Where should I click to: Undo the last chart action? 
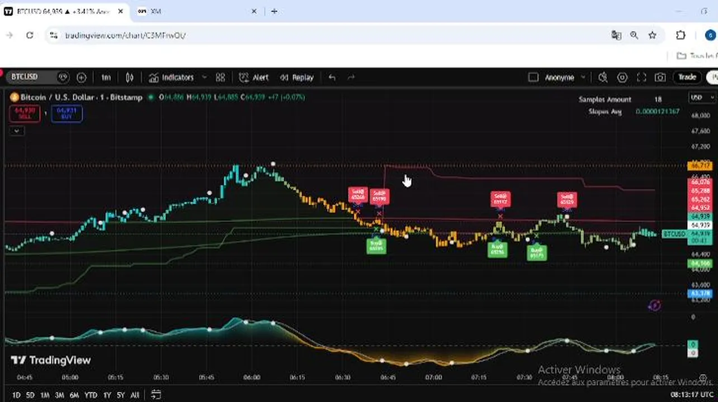332,78
